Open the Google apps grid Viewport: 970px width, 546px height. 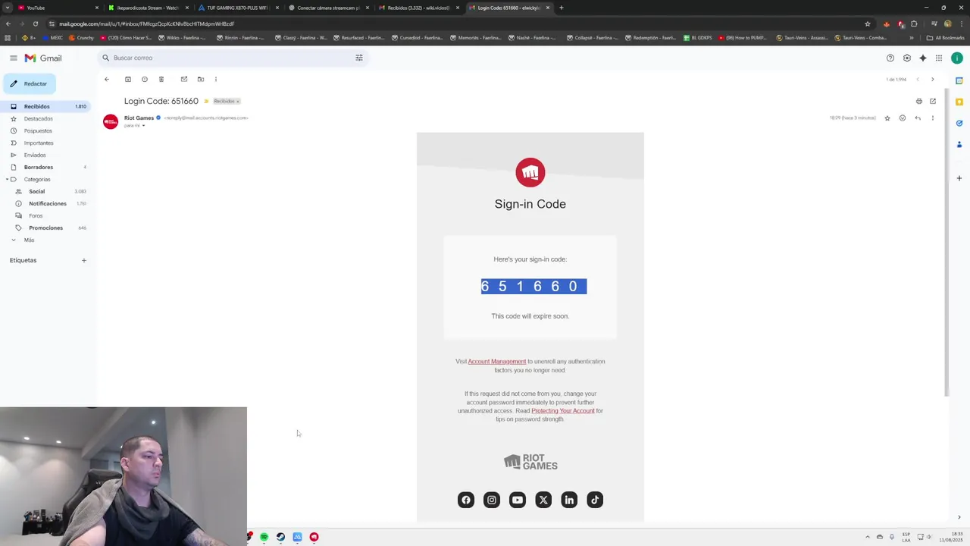[x=939, y=58]
